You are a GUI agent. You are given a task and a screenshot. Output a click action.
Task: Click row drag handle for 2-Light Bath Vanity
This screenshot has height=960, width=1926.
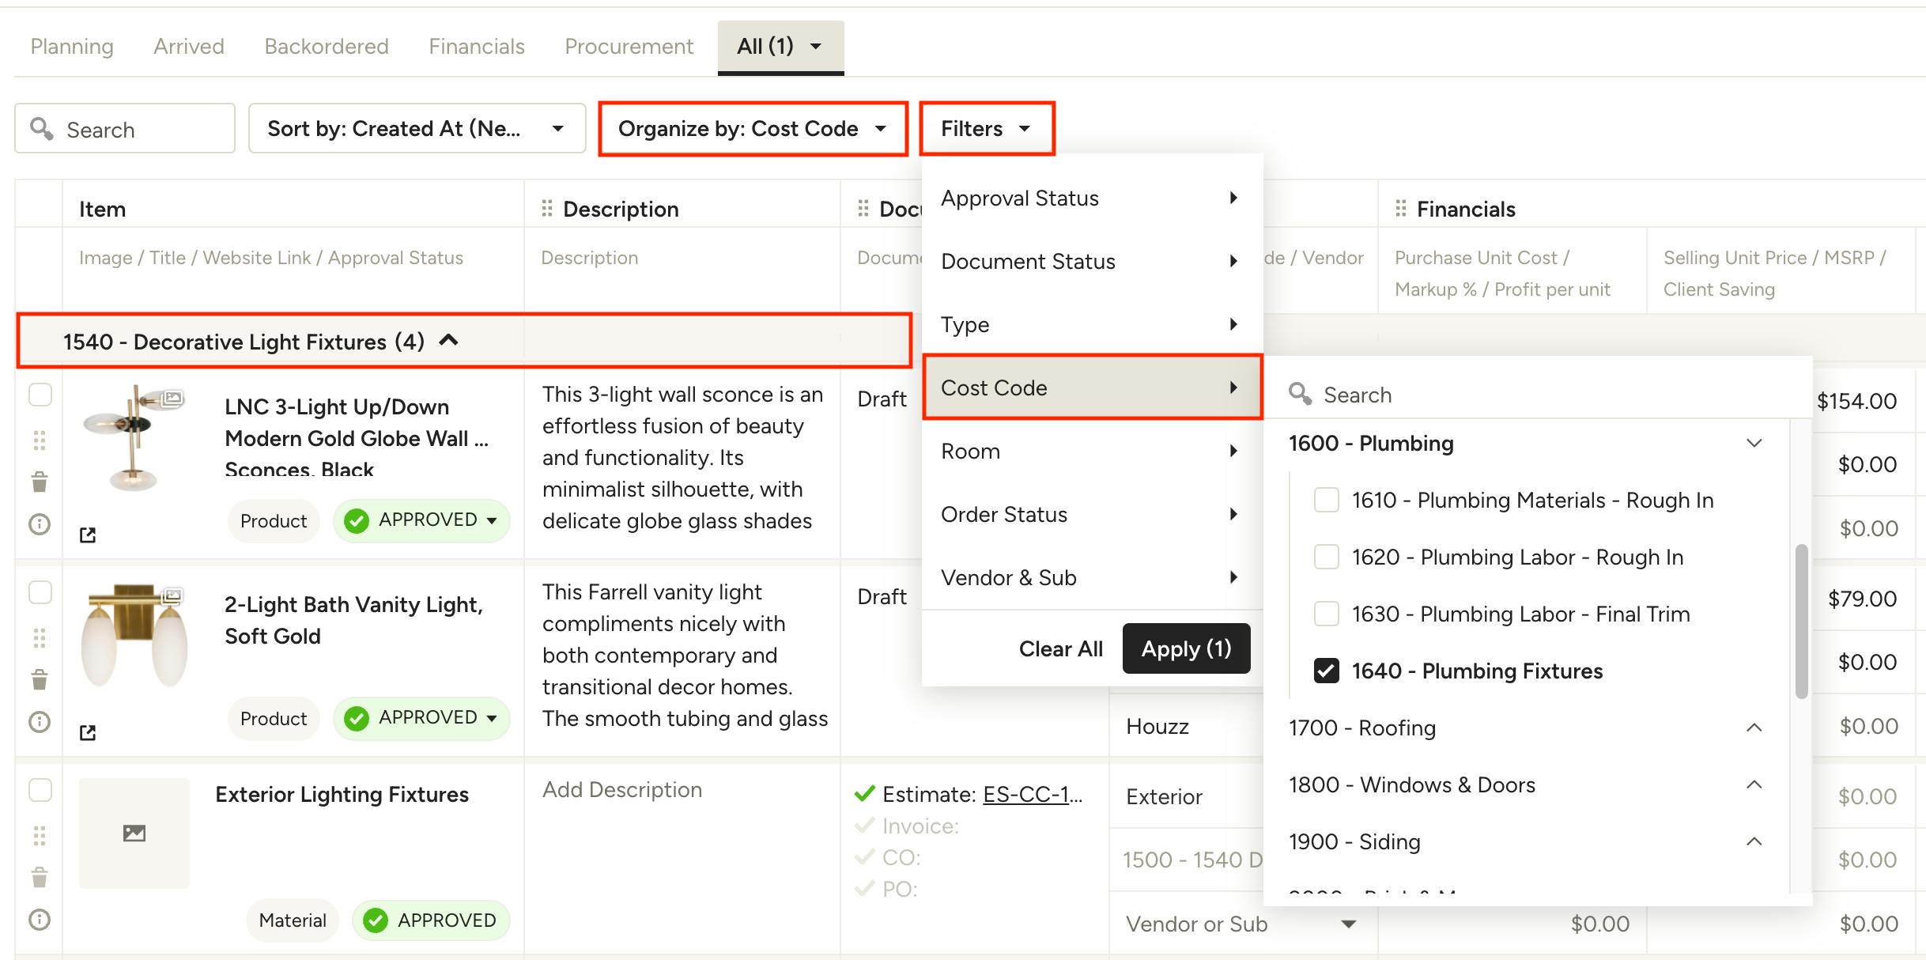[40, 637]
